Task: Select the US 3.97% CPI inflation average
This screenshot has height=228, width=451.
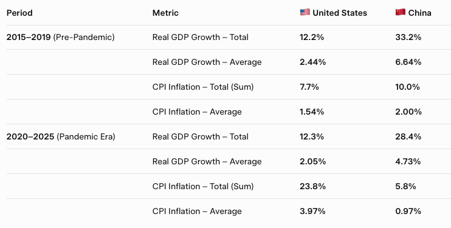Action: [312, 212]
